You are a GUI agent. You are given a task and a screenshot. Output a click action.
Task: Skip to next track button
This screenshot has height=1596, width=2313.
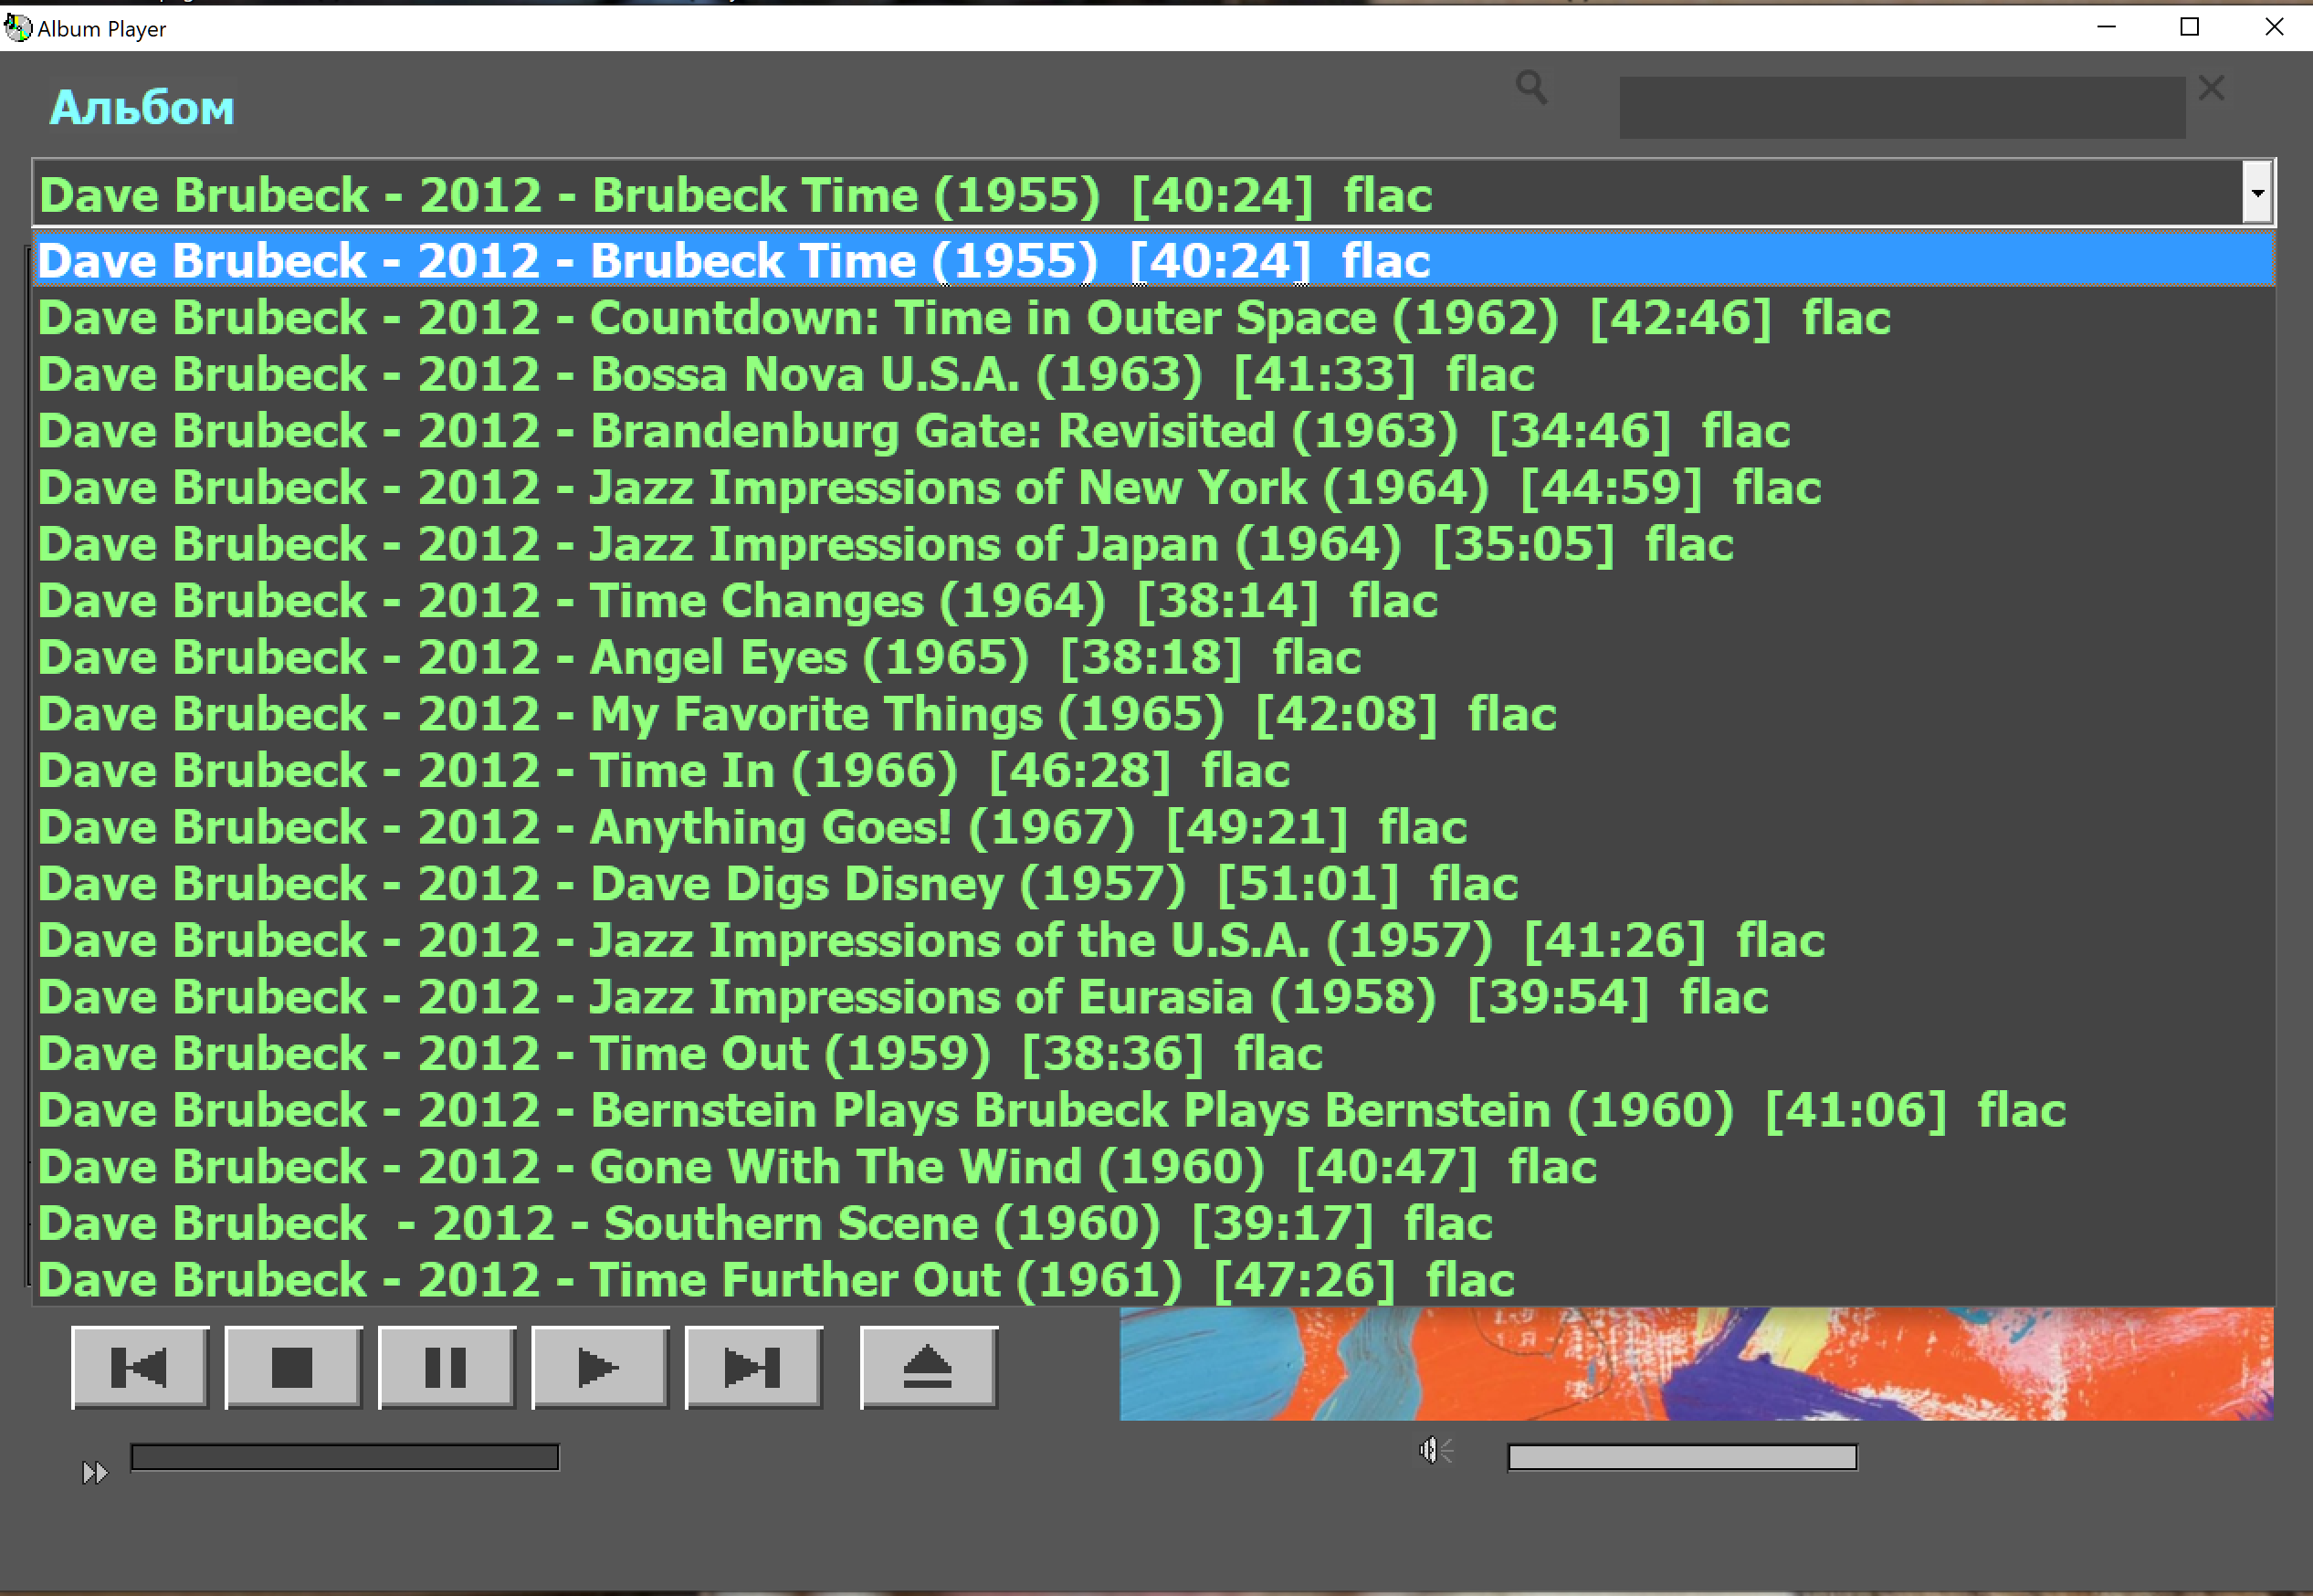click(x=753, y=1367)
